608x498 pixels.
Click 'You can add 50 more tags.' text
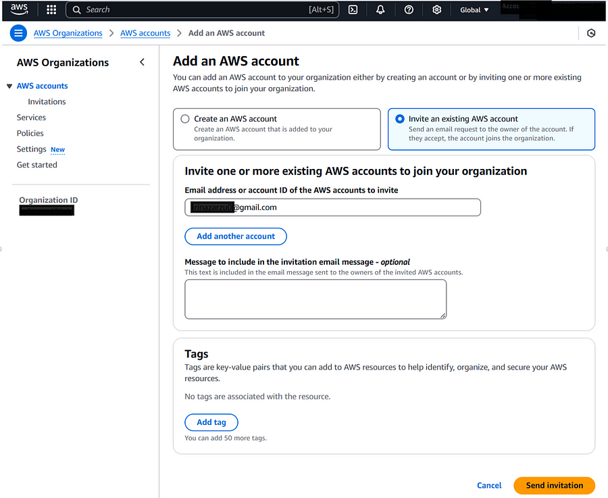(x=226, y=439)
